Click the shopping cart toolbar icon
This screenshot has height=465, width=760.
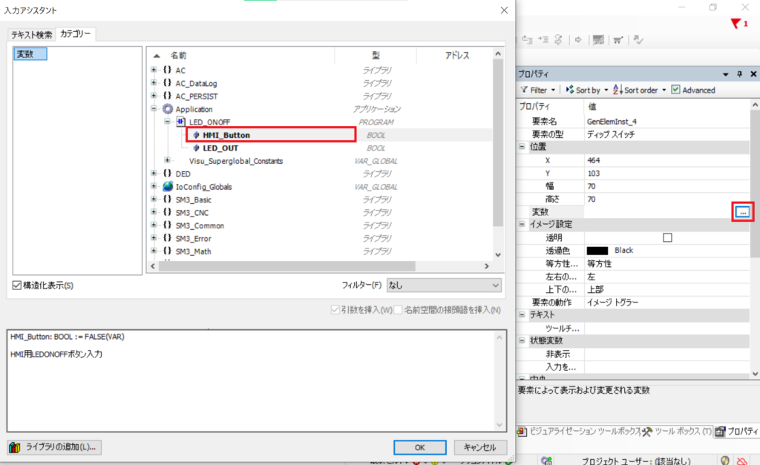tap(617, 39)
